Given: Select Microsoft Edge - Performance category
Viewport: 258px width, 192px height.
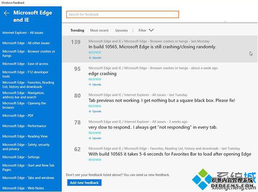Looking at the screenshot, I should [x=24, y=126].
